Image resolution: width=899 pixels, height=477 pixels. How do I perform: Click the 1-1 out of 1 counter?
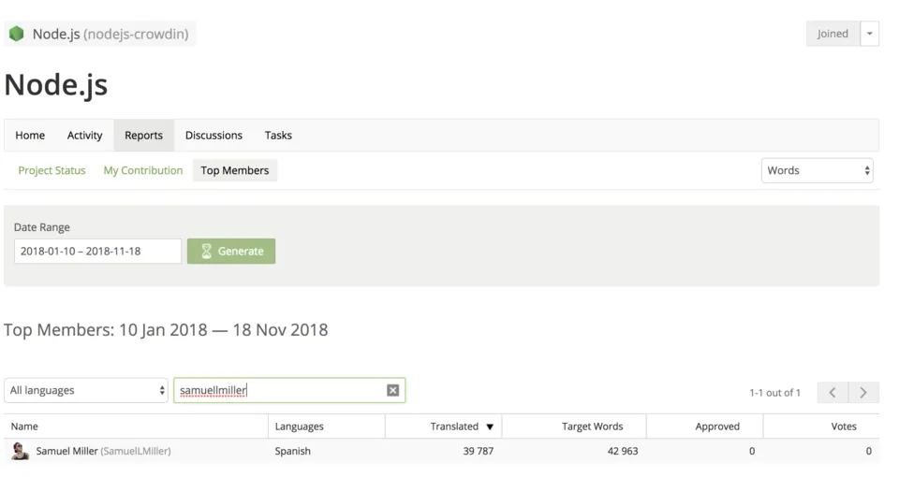point(774,393)
